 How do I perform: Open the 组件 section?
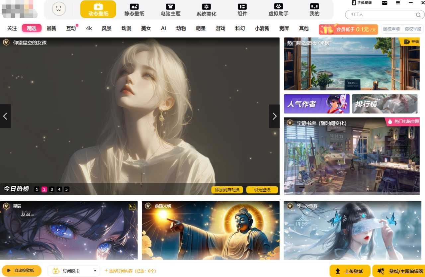[x=242, y=9]
